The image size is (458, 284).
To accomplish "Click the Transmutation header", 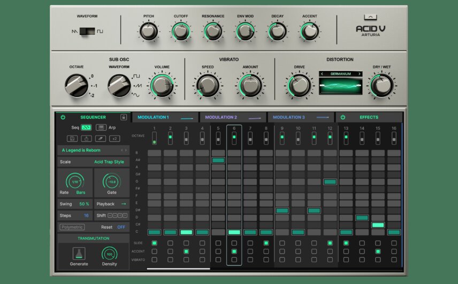I will pos(94,238).
